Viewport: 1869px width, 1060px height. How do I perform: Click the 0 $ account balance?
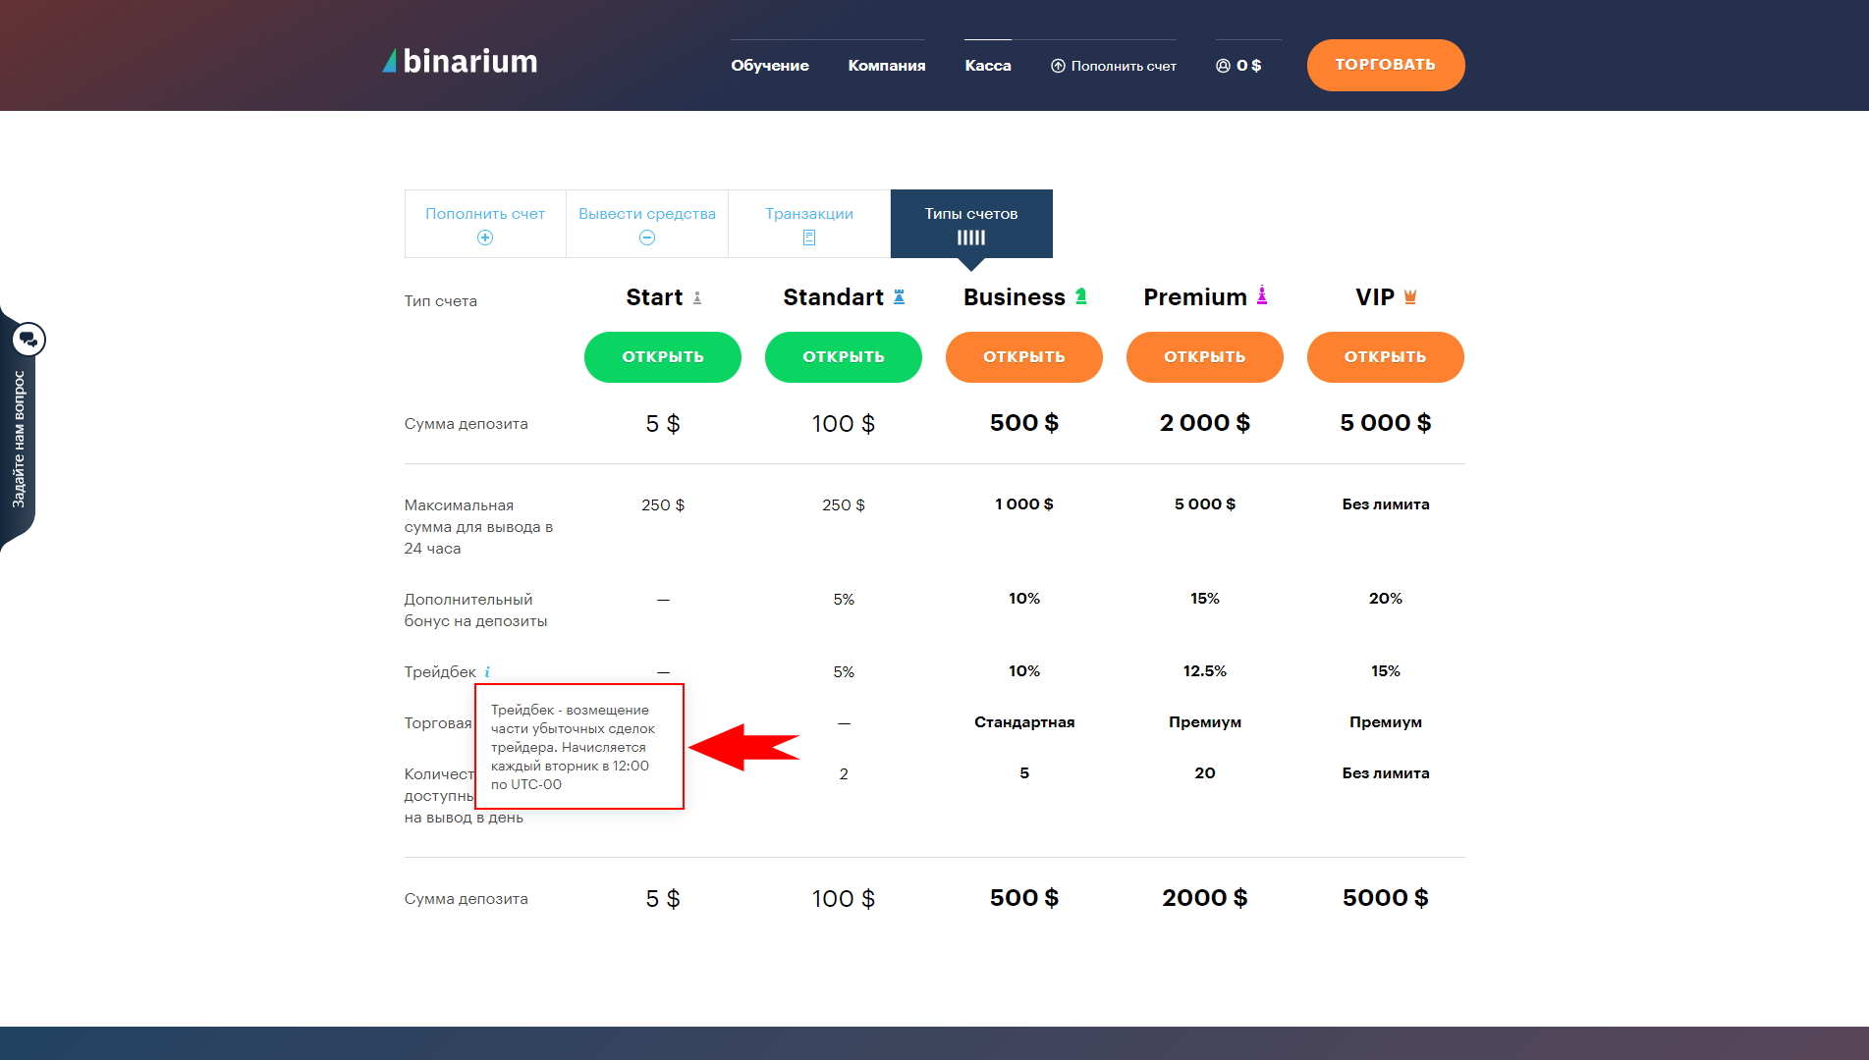[1239, 66]
